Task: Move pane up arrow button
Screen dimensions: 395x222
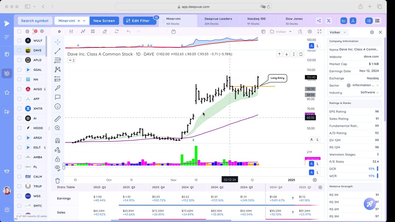Action: (279, 54)
